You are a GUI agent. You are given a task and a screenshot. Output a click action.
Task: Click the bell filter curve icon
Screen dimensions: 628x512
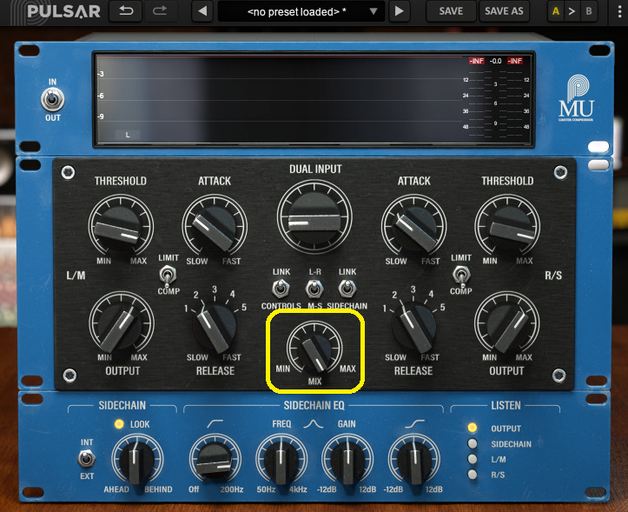(x=314, y=423)
